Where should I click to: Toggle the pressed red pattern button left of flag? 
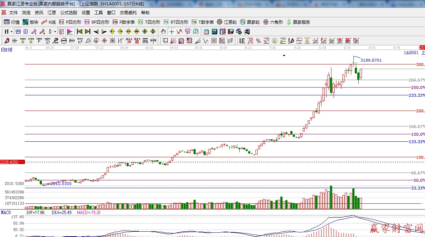click(x=61, y=32)
